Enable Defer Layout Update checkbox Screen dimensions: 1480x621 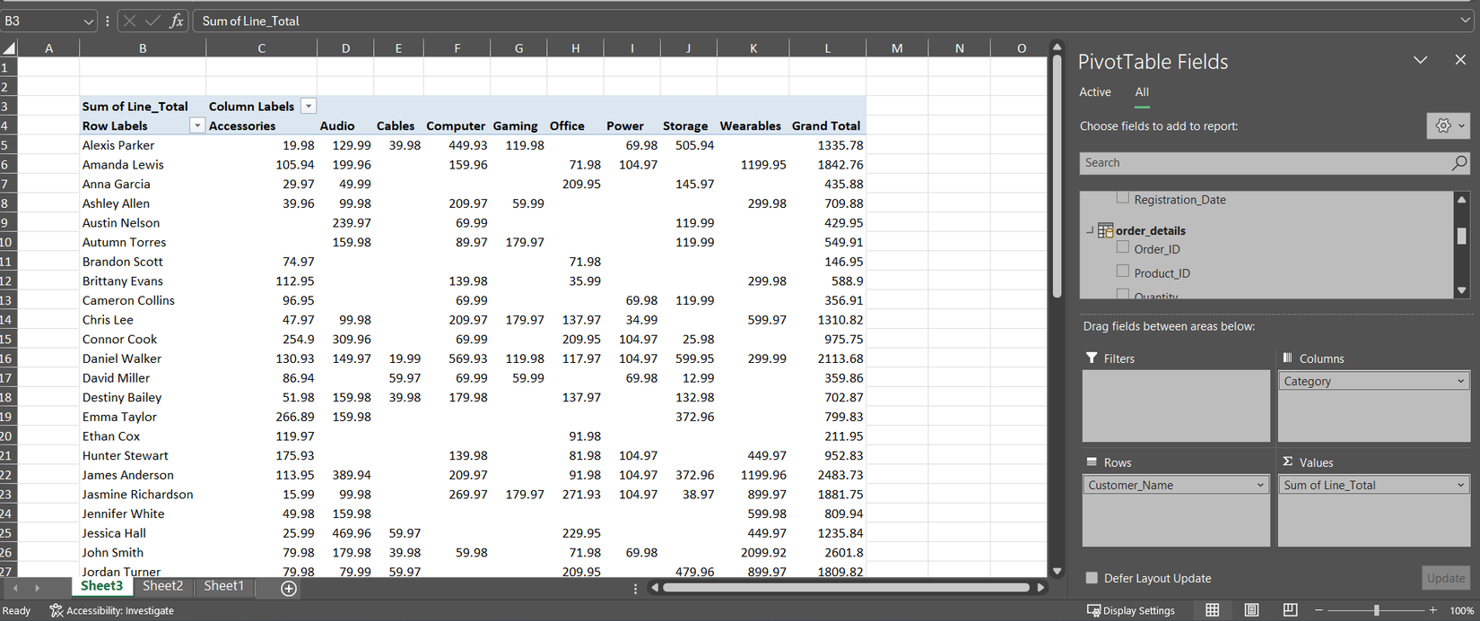[x=1092, y=578]
